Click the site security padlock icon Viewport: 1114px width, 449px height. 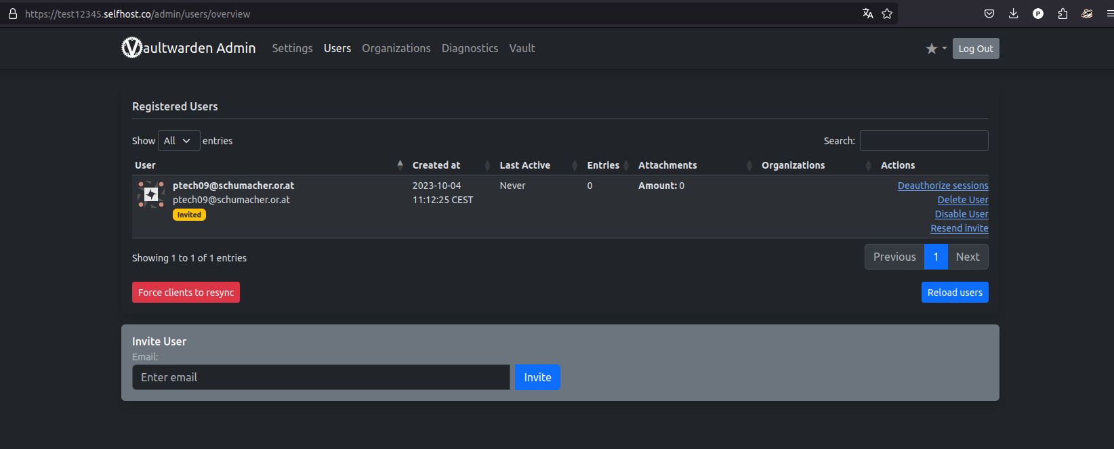pos(13,14)
